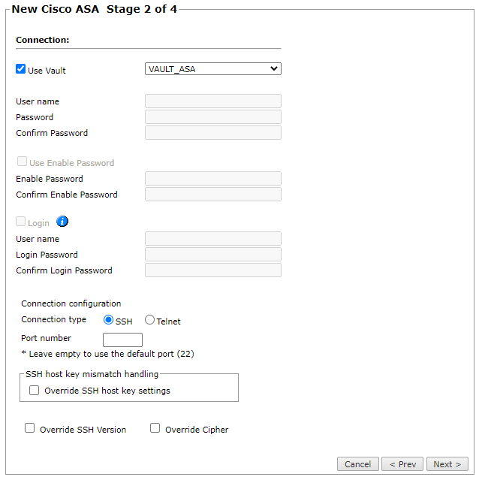The height and width of the screenshot is (477, 479).
Task: Open the VAULT_ASA dropdown
Action: [x=213, y=69]
